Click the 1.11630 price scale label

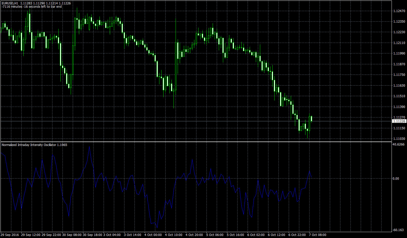[x=399, y=86]
